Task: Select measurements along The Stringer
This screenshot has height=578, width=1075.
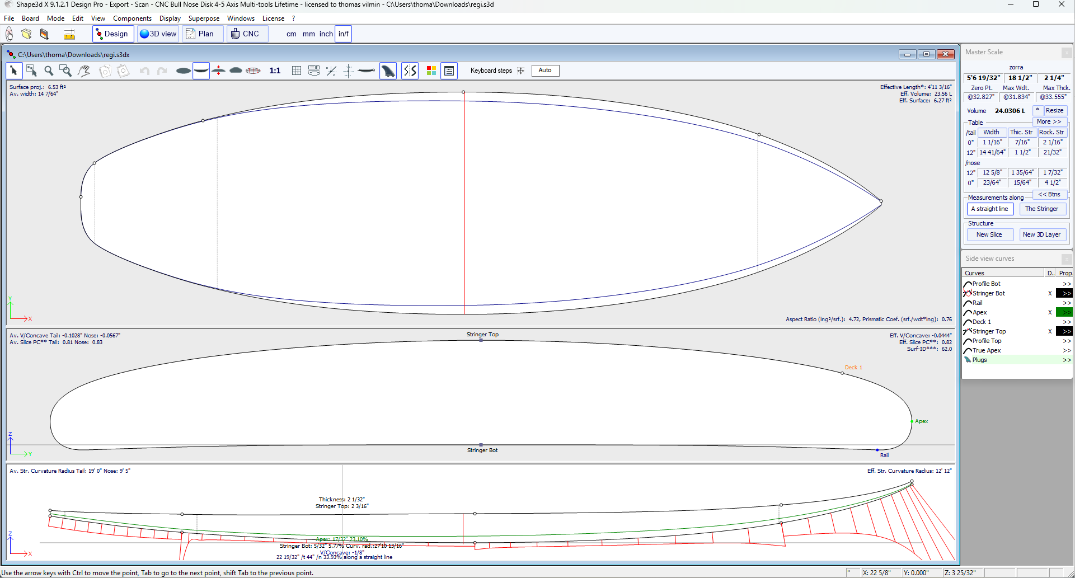Action: coord(1041,209)
